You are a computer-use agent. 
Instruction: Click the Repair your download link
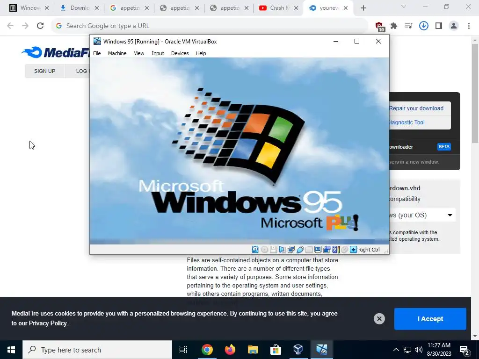pos(416,108)
